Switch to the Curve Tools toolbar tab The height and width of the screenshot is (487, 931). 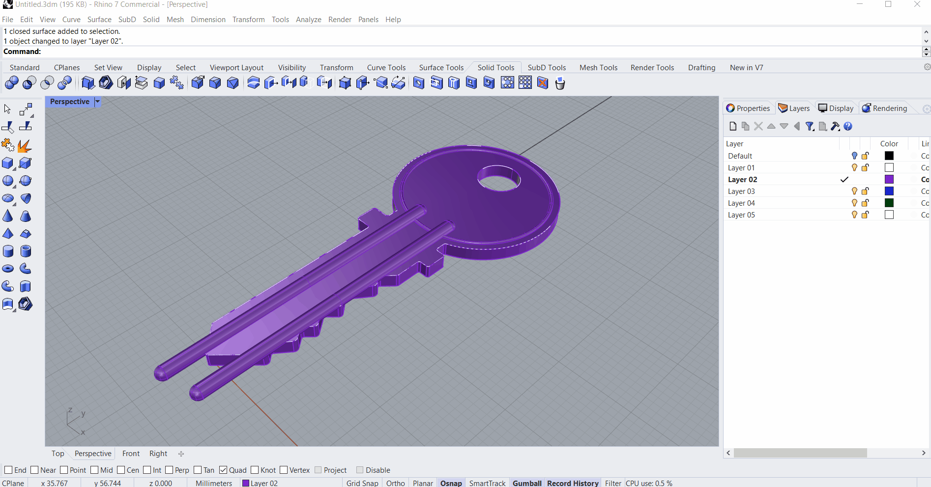(386, 68)
